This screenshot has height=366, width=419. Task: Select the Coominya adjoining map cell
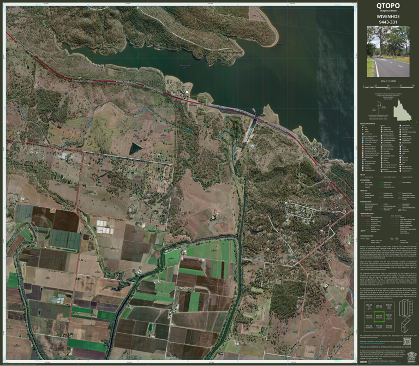click(369, 317)
